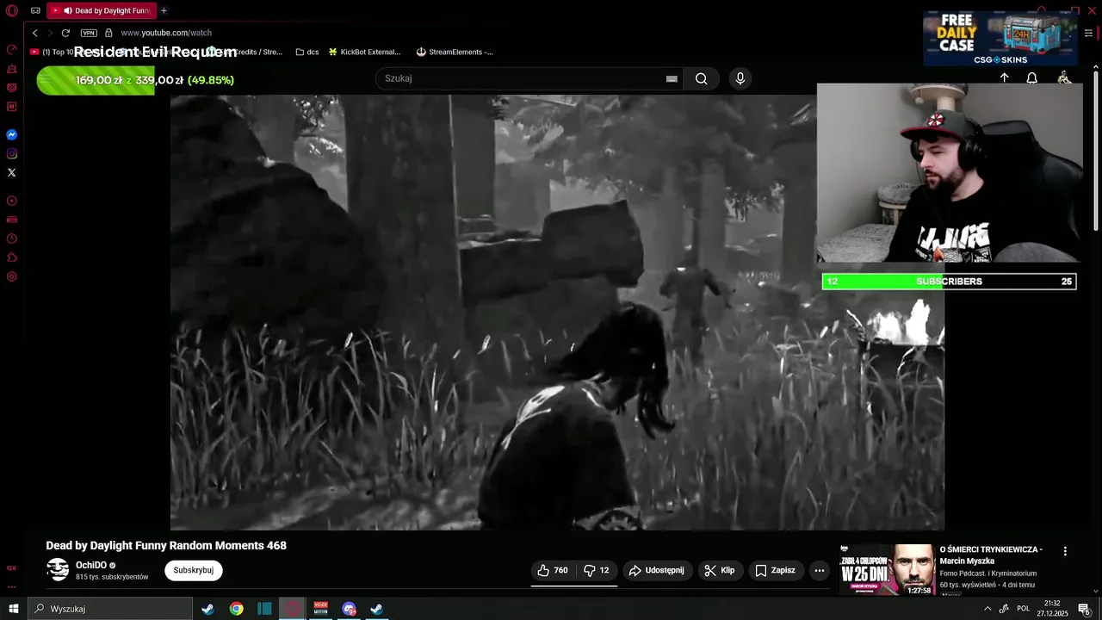Reload the YouTube page
Viewport: 1102px width, 620px height.
coord(65,33)
